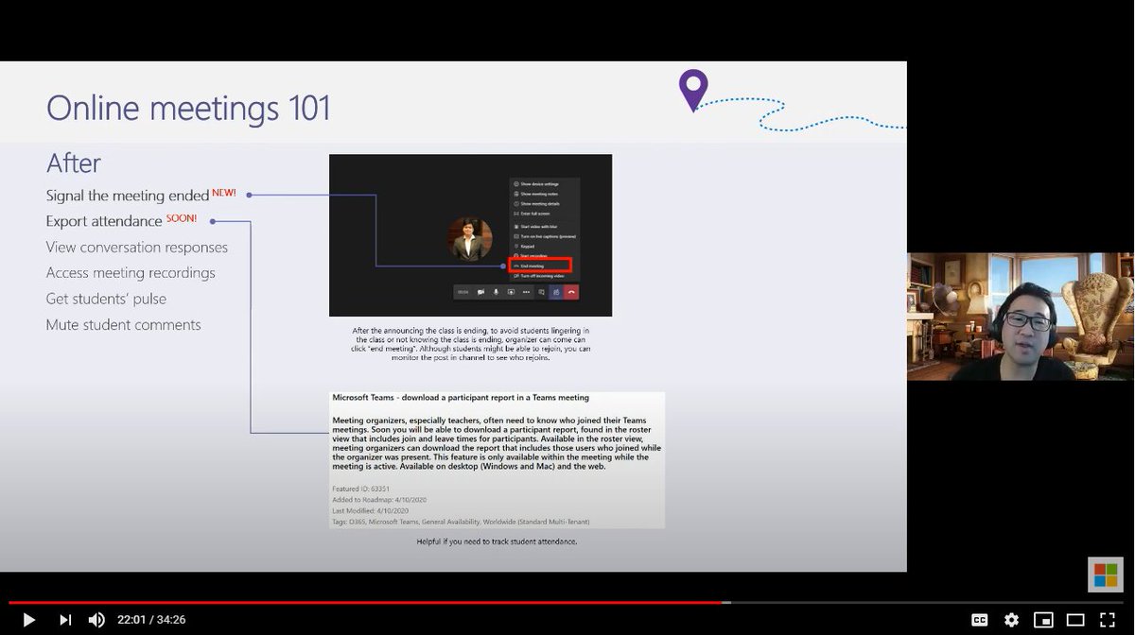Open the player settings gear

click(1011, 620)
